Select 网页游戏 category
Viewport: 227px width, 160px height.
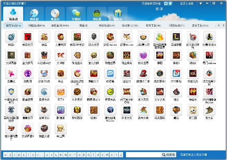click(177, 26)
